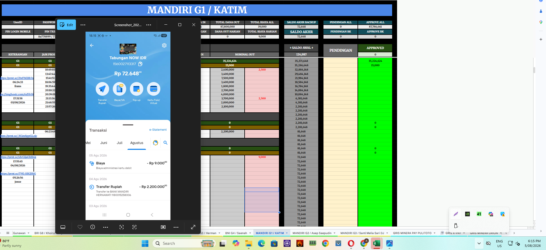Open Contacts in the Sheets side panel
This screenshot has height=250, width=546.
click(541, 11)
